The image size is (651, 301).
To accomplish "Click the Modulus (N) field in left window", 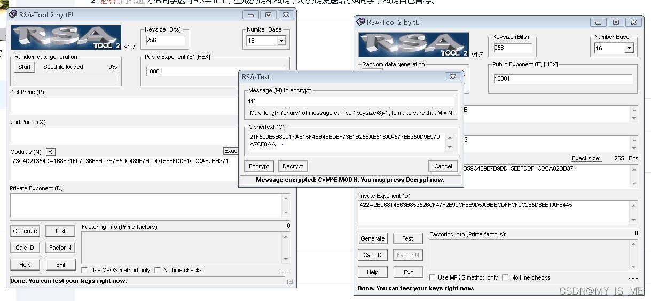I will (124, 169).
